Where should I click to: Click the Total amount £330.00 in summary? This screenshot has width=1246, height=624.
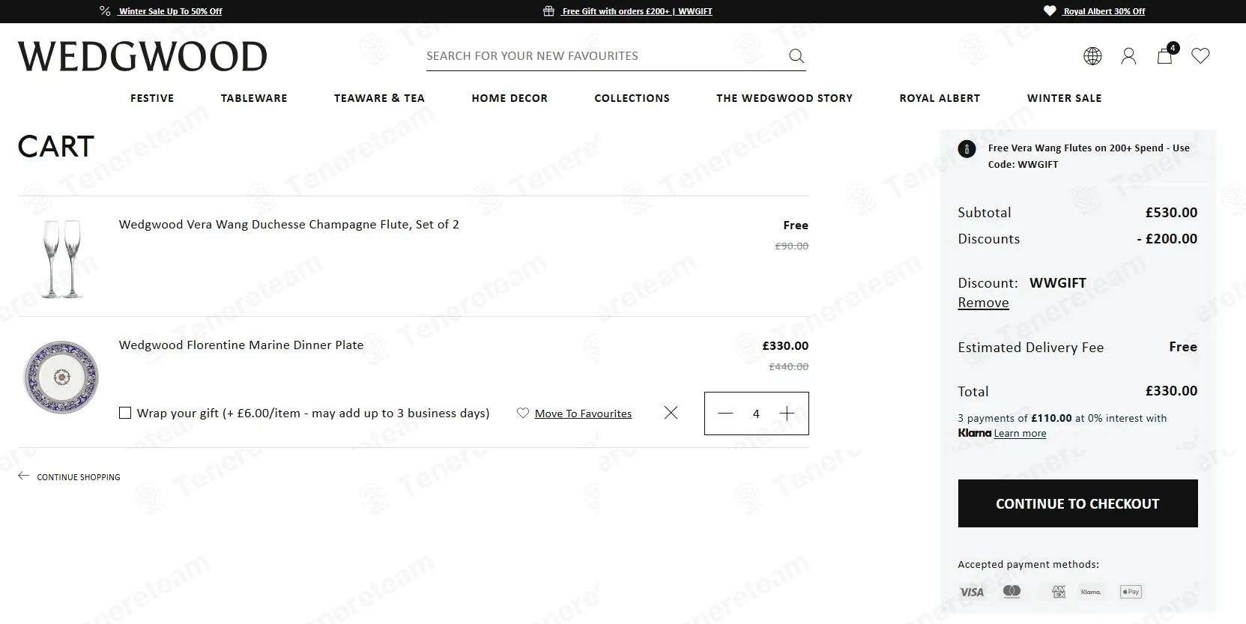click(1171, 391)
